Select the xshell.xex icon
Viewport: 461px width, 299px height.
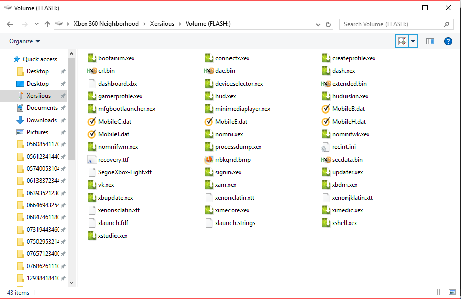click(326, 223)
